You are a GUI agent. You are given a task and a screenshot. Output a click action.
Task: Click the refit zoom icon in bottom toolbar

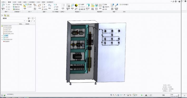pyautogui.click(x=111, y=95)
